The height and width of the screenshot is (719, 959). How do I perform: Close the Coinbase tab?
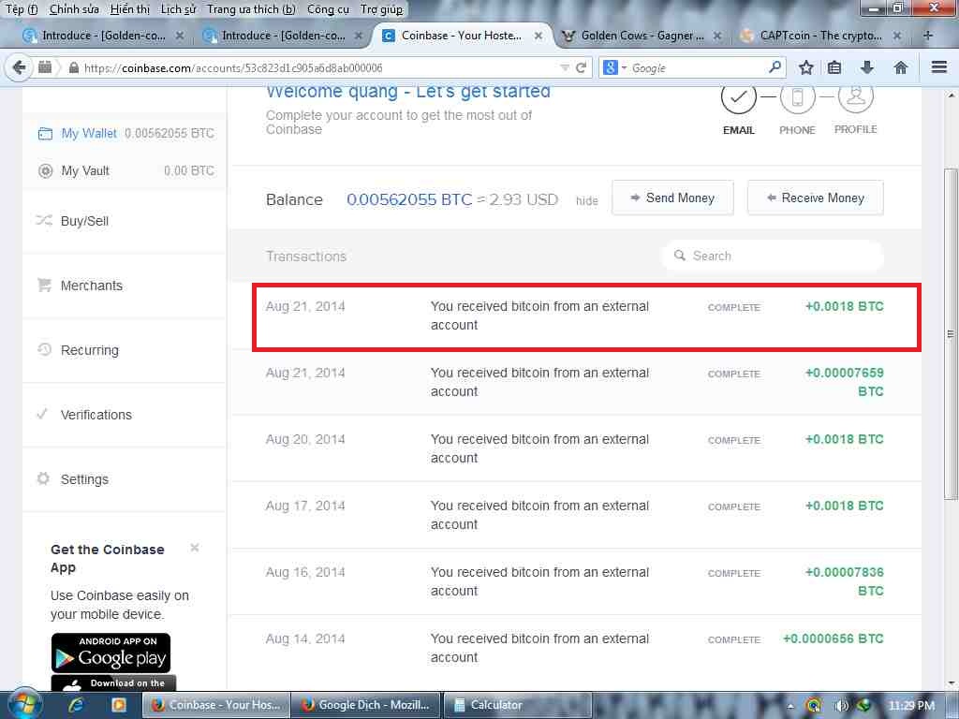coord(539,37)
